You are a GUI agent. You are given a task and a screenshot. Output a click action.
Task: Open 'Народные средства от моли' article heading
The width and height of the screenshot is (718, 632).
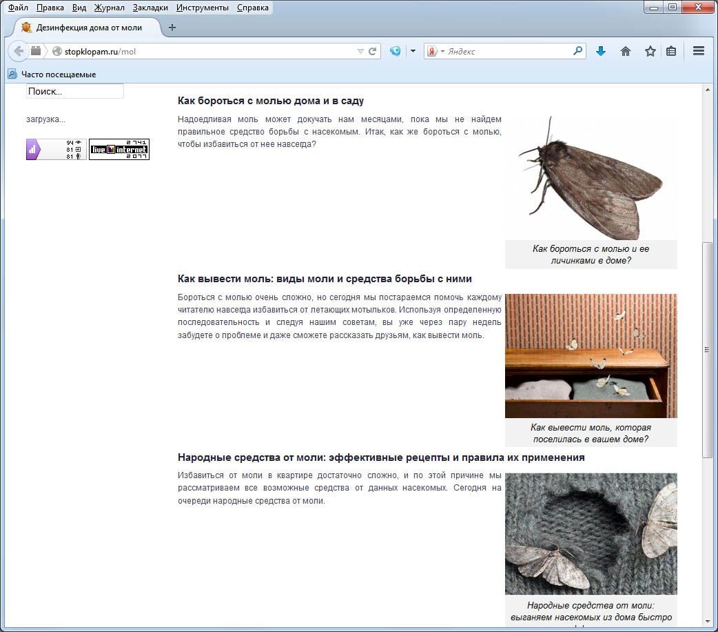click(x=380, y=457)
